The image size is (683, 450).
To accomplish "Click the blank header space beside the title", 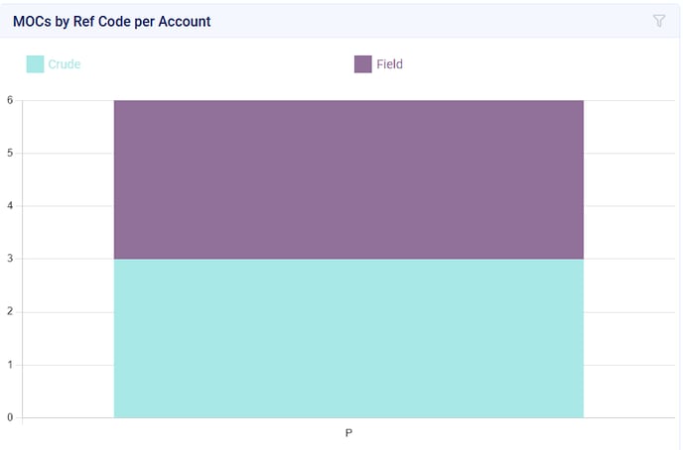I will [x=427, y=21].
